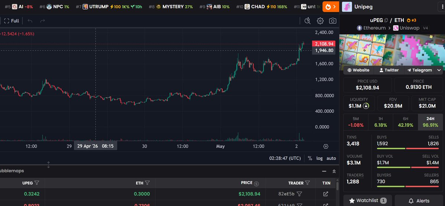This screenshot has height=206, width=445.
Task: Click the 0.3242 UPEG cell
Action: [32, 194]
